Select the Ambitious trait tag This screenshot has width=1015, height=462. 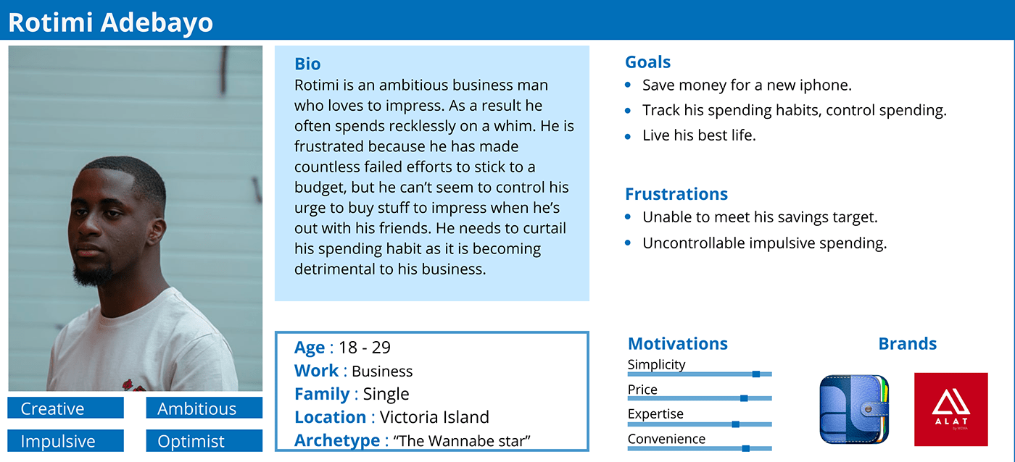[x=204, y=408]
